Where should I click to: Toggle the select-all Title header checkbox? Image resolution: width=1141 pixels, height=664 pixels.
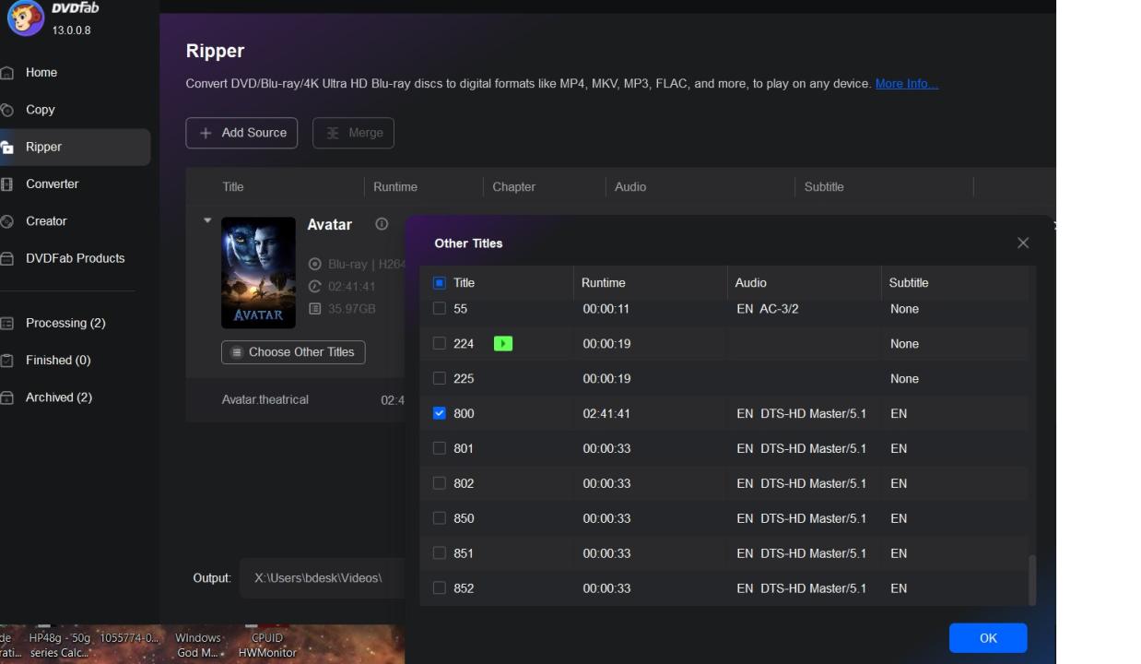click(440, 283)
